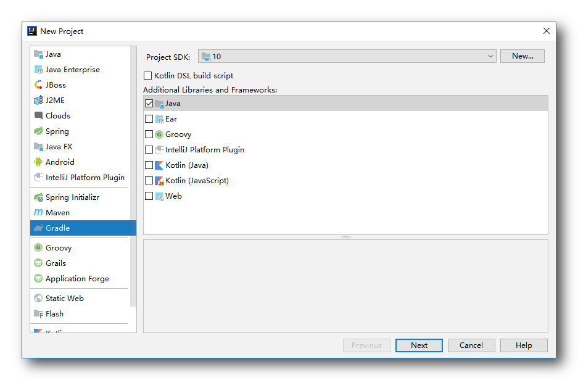
Task: Click IntelliJ Platform Plugin icon in sidebar
Action: (38, 178)
